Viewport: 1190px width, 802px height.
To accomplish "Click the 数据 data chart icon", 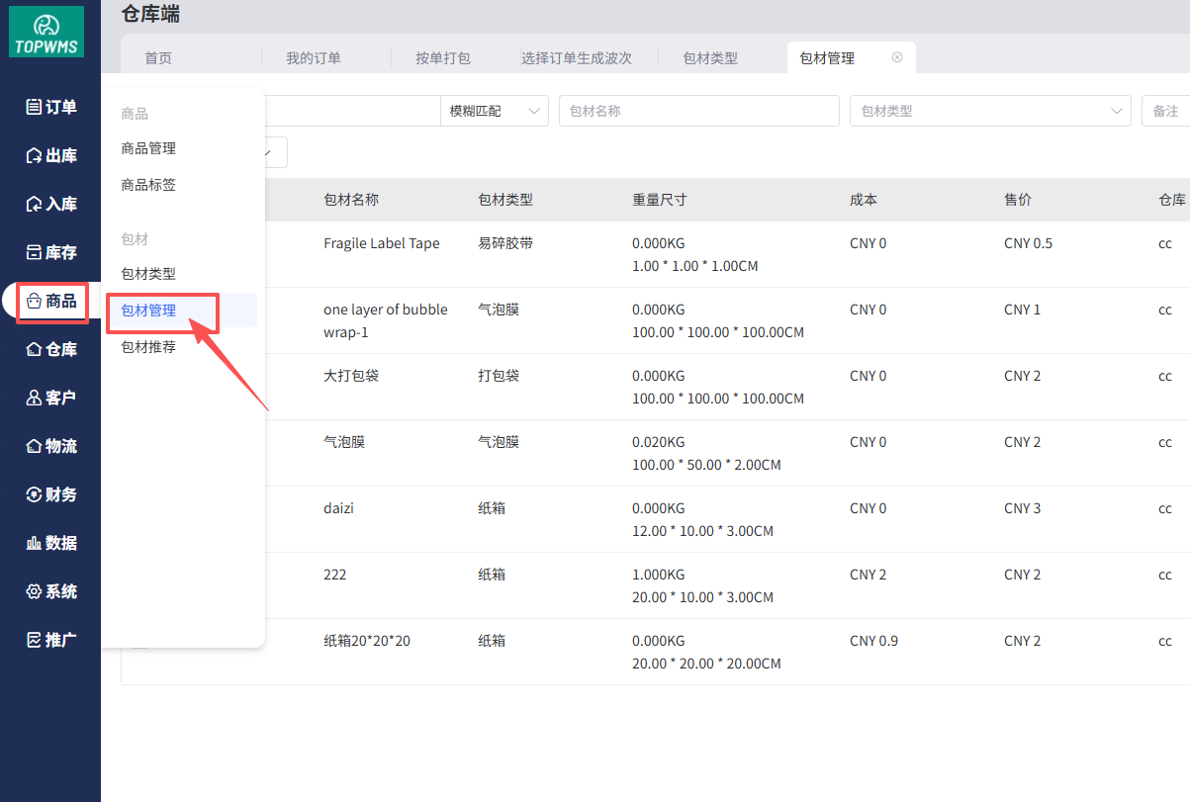I will tap(34, 543).
